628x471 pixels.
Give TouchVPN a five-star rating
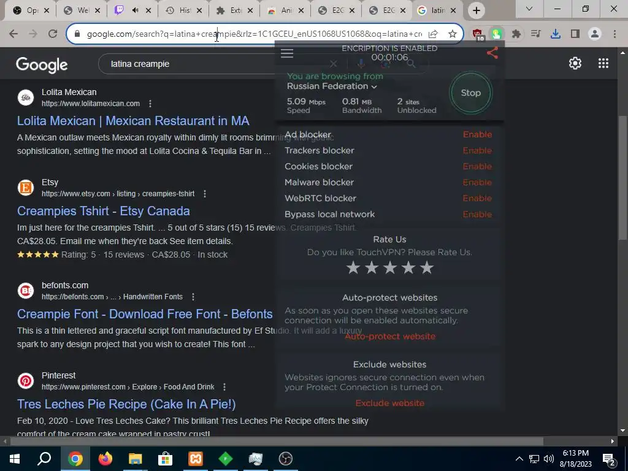coord(427,267)
